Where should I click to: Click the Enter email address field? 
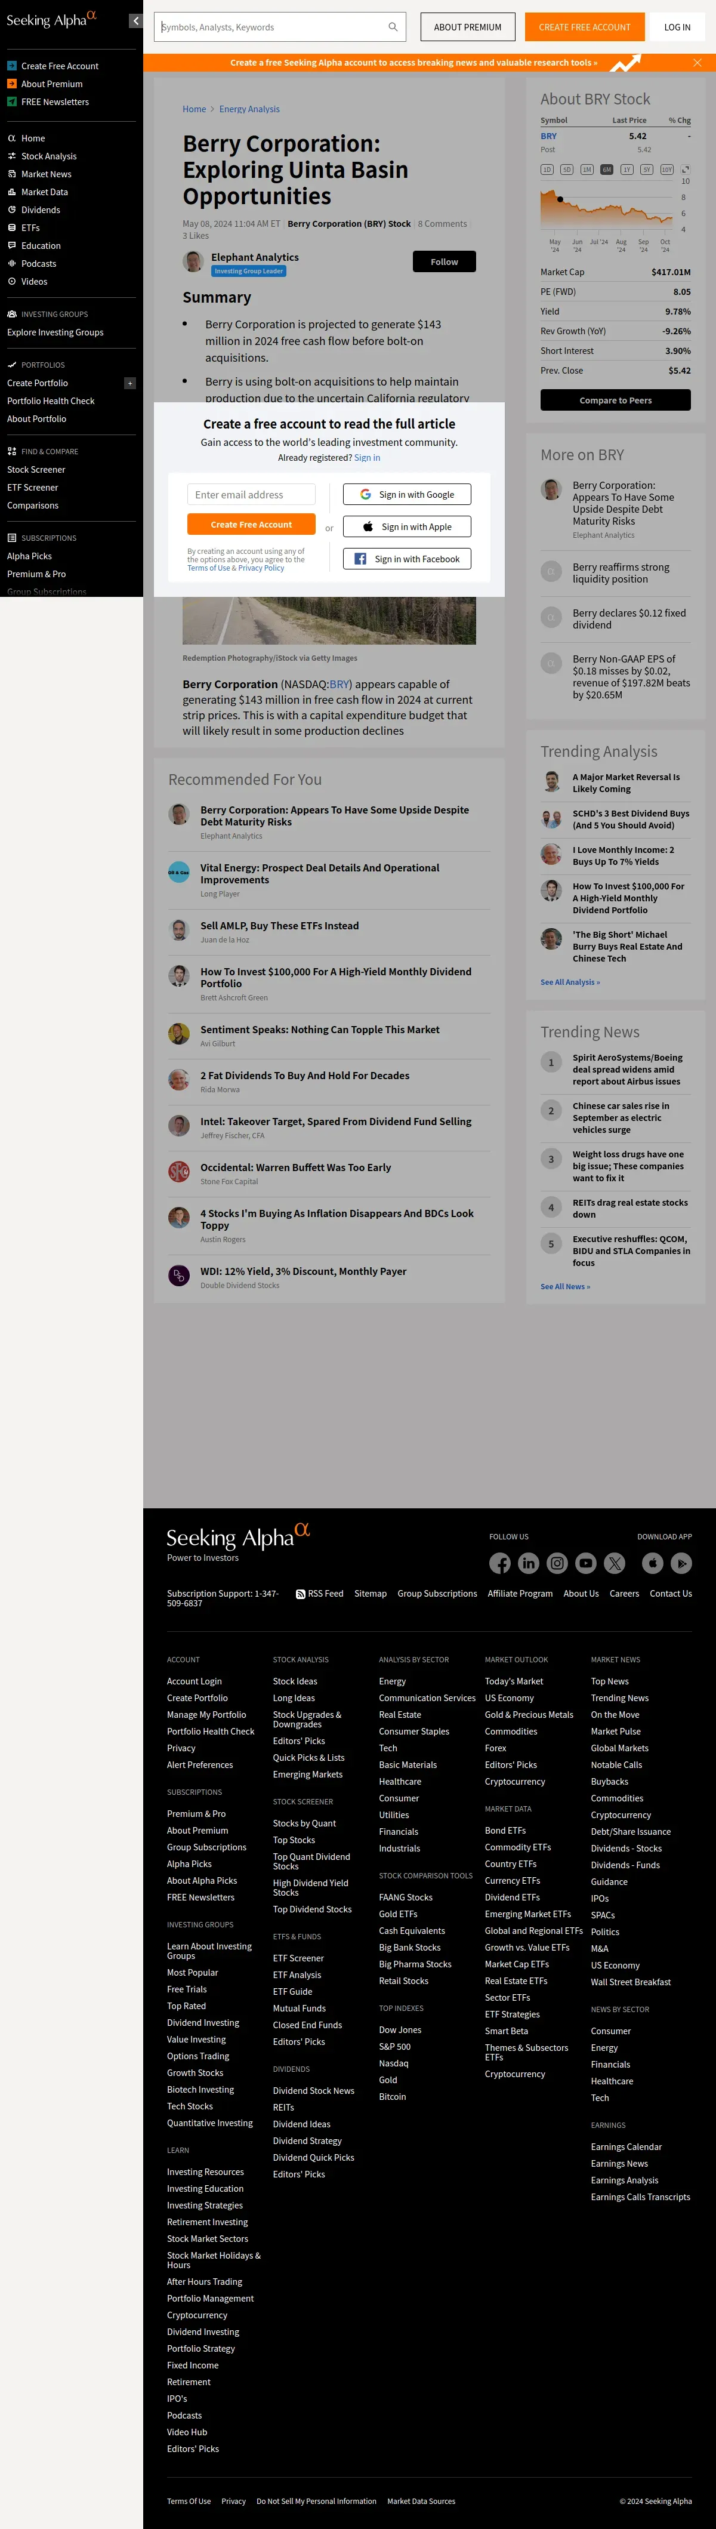[251, 495]
